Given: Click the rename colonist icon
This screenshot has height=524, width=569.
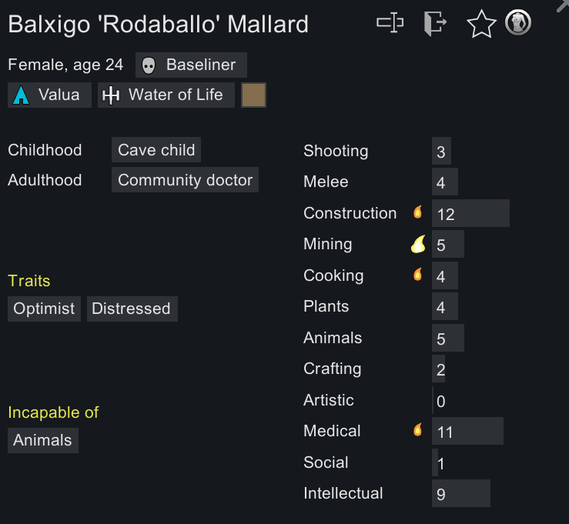Looking at the screenshot, I should pos(390,23).
